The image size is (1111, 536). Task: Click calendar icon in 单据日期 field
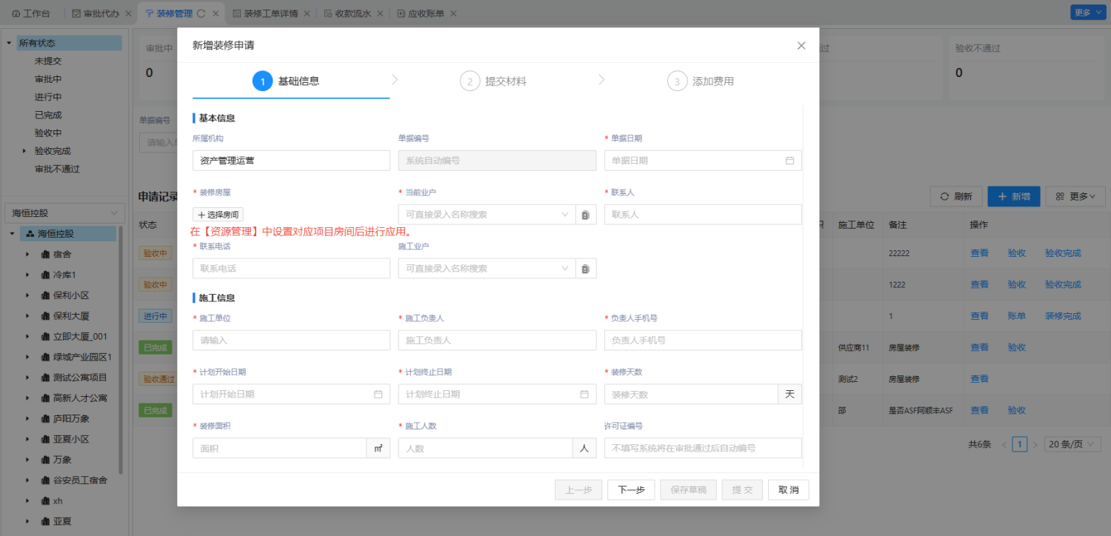(790, 161)
